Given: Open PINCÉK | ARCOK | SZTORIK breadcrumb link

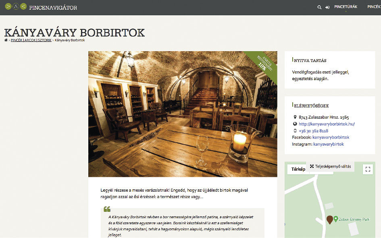Looking at the screenshot, I should pyautogui.click(x=31, y=40).
